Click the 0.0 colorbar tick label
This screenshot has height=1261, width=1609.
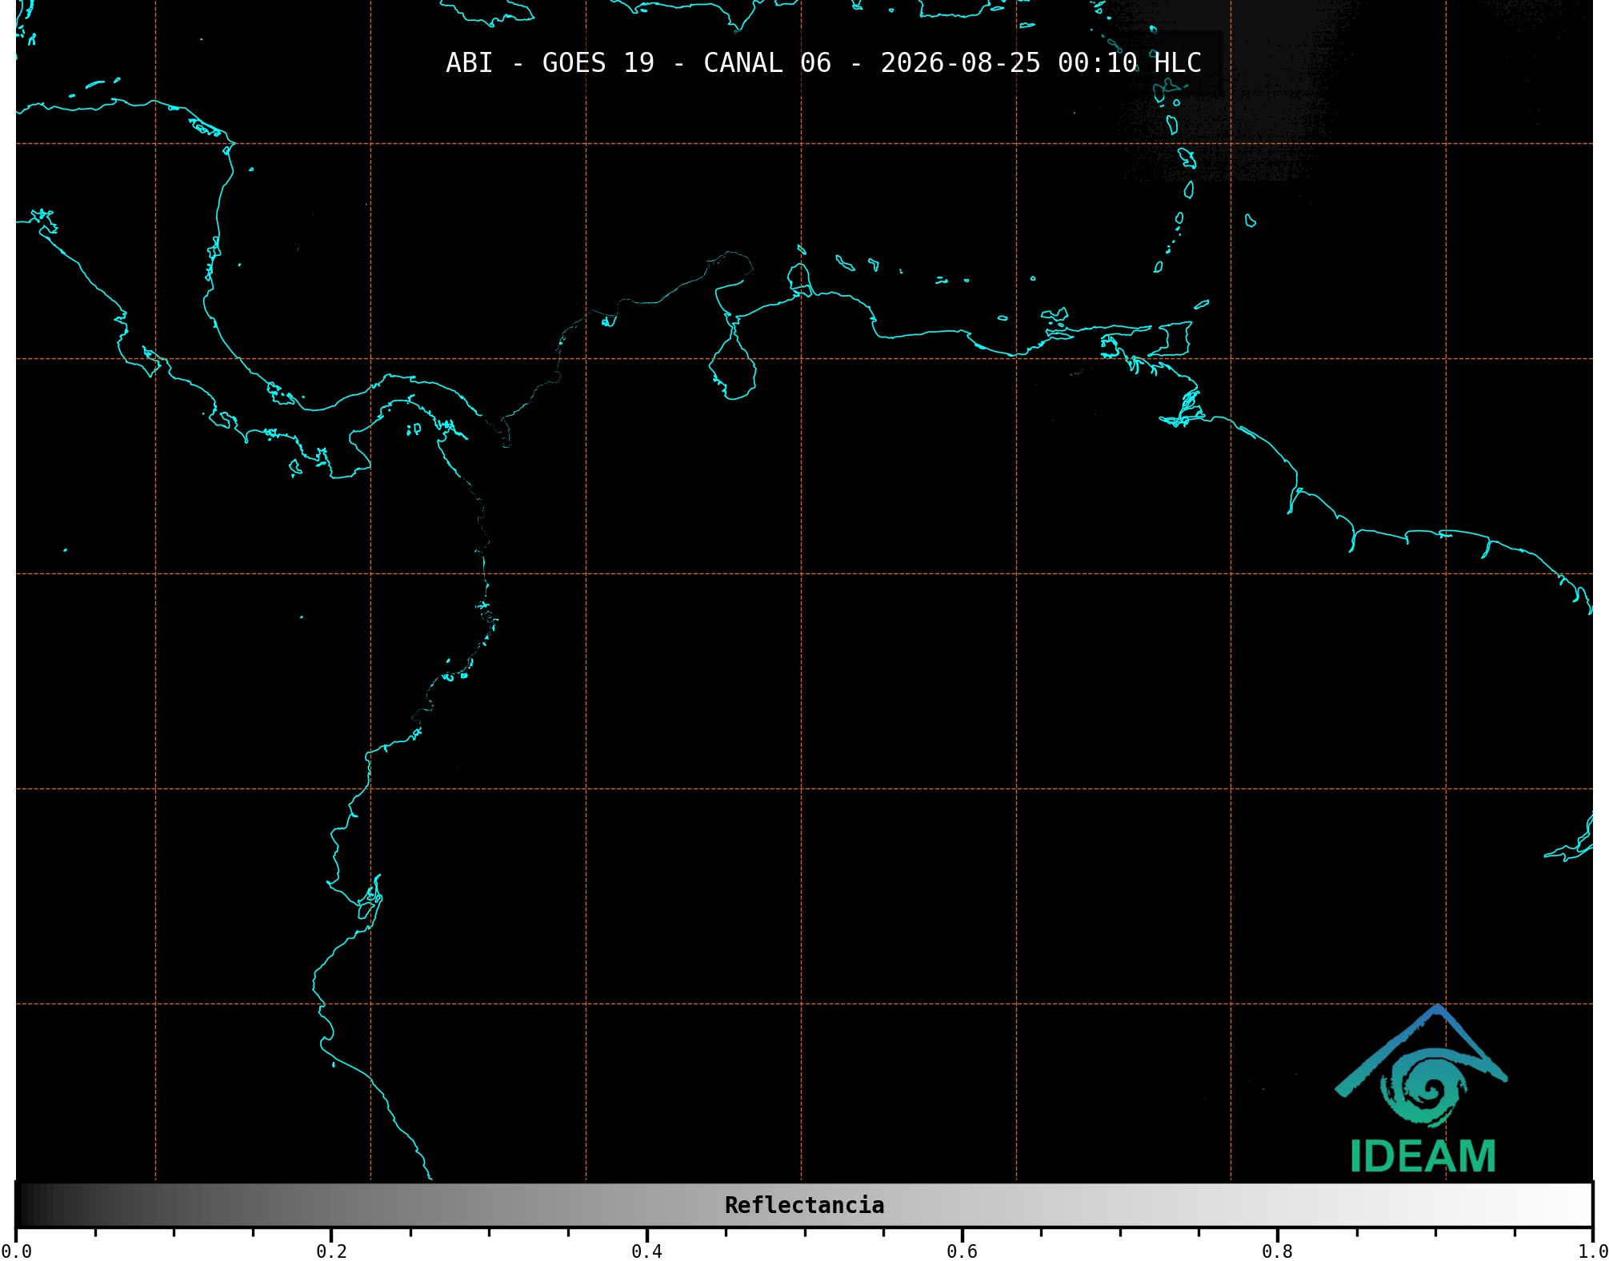pyautogui.click(x=15, y=1251)
